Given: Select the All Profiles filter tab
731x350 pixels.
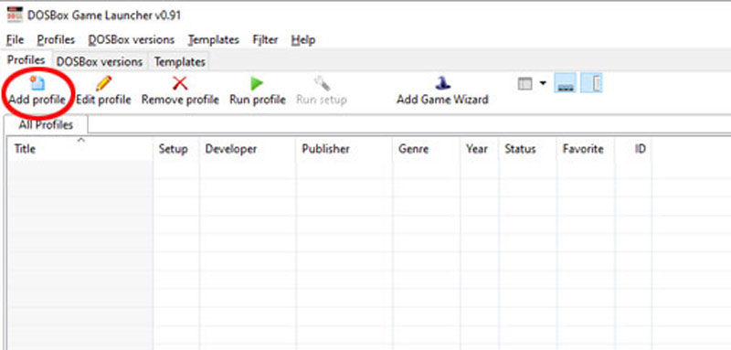Looking at the screenshot, I should pos(46,125).
